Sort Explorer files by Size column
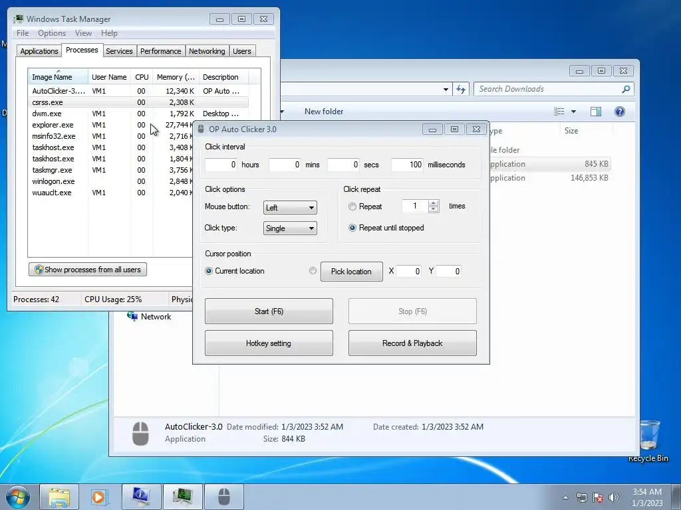Viewport: 681px width, 510px height. (587, 131)
